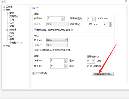The width and height of the screenshot is (129, 99).
Task: Select 背景 in the options tree
Action: [12, 26]
